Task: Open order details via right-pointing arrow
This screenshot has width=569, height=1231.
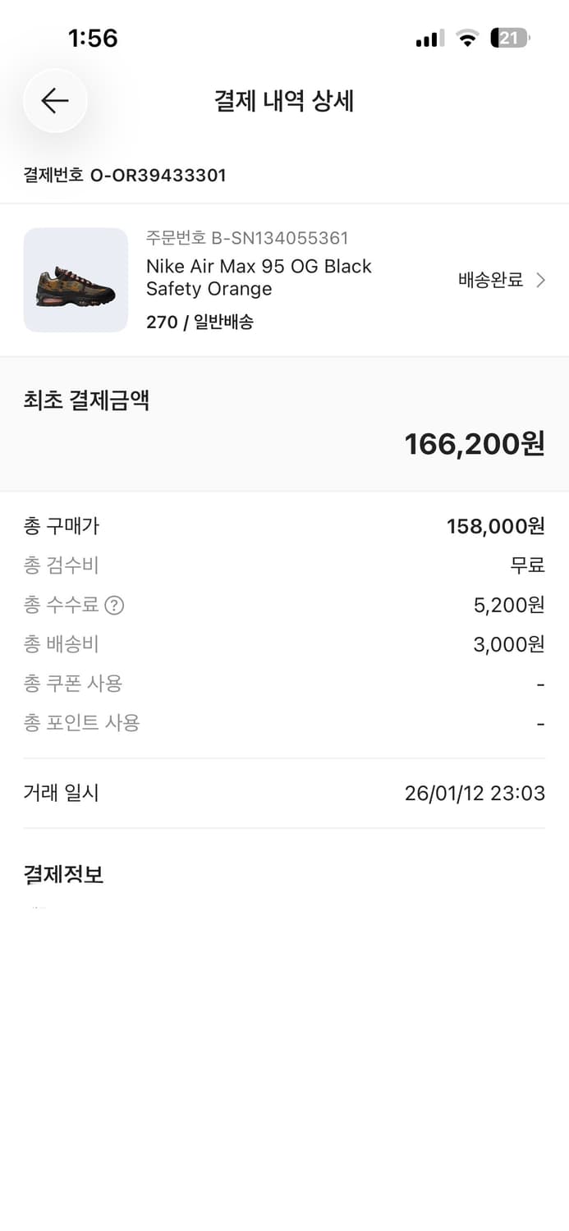Action: [541, 280]
